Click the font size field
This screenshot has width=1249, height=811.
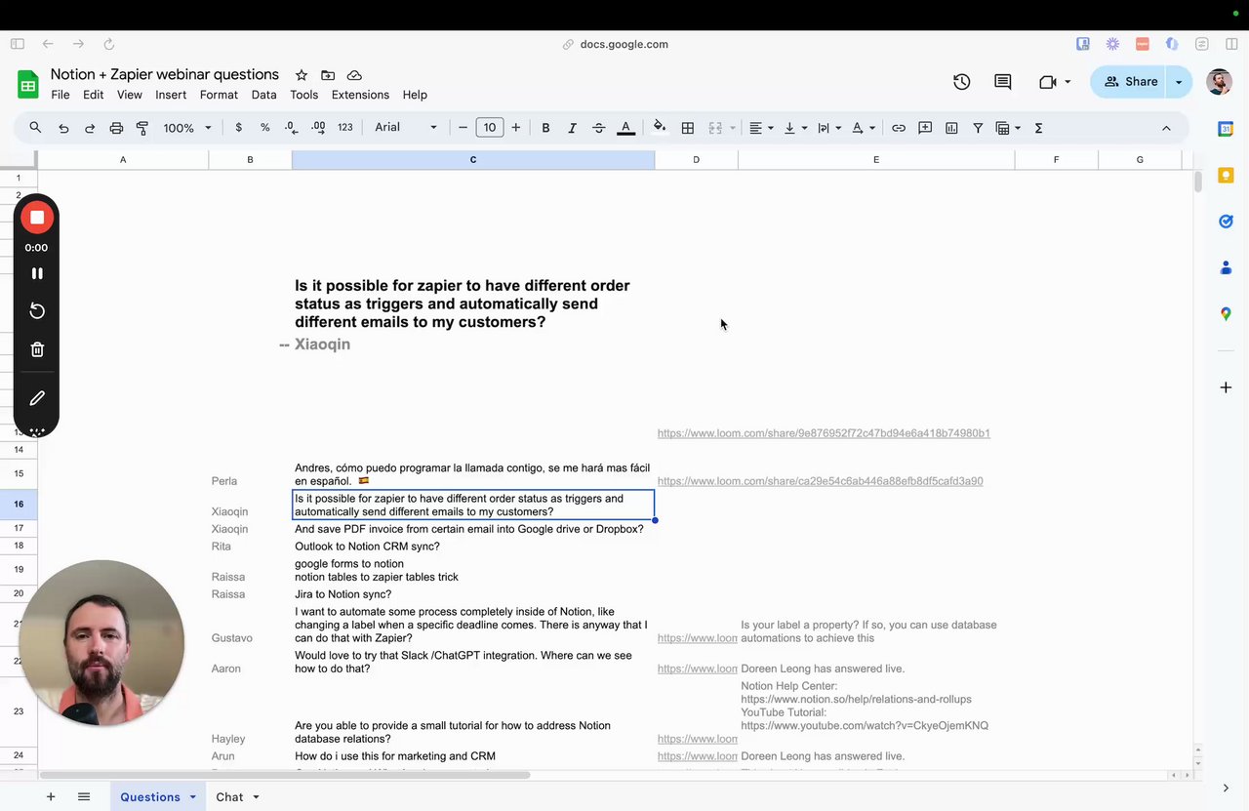coord(489,128)
